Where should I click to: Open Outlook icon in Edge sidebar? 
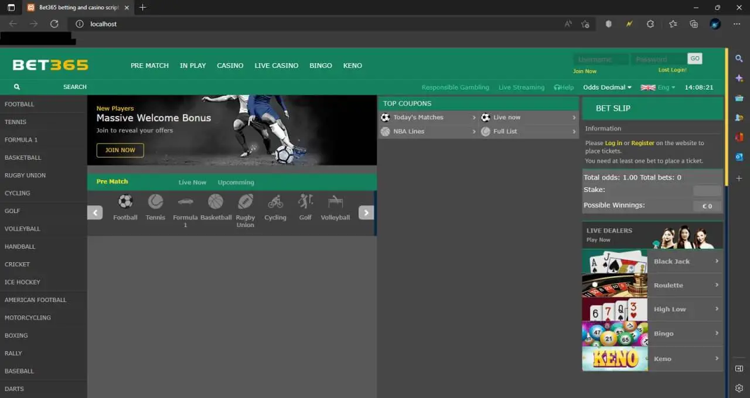[739, 157]
